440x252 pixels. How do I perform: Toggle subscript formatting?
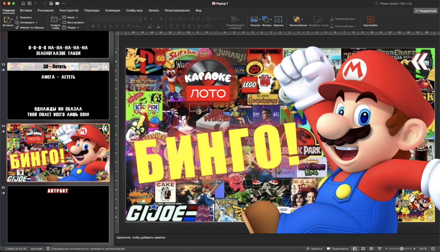click(x=123, y=26)
